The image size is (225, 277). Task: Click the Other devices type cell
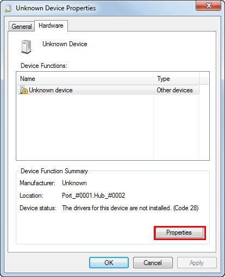tap(174, 90)
